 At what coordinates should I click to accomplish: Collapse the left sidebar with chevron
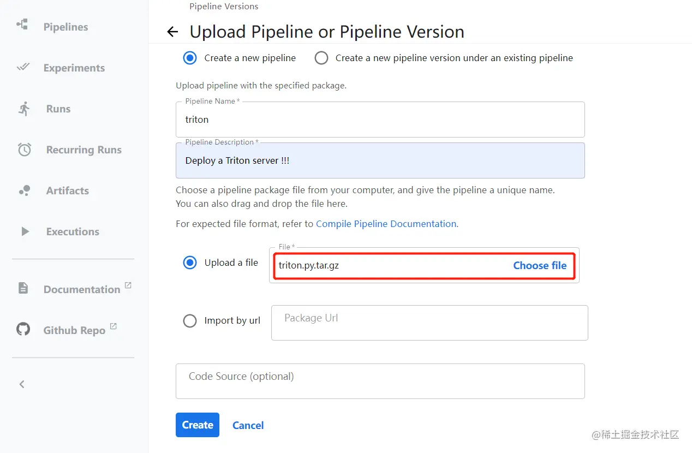click(22, 384)
